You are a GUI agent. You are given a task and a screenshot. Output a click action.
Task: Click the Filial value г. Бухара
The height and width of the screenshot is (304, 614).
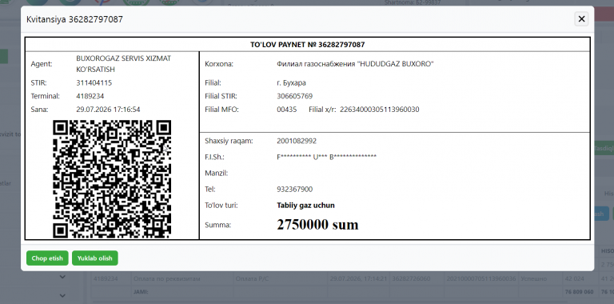[x=291, y=83]
